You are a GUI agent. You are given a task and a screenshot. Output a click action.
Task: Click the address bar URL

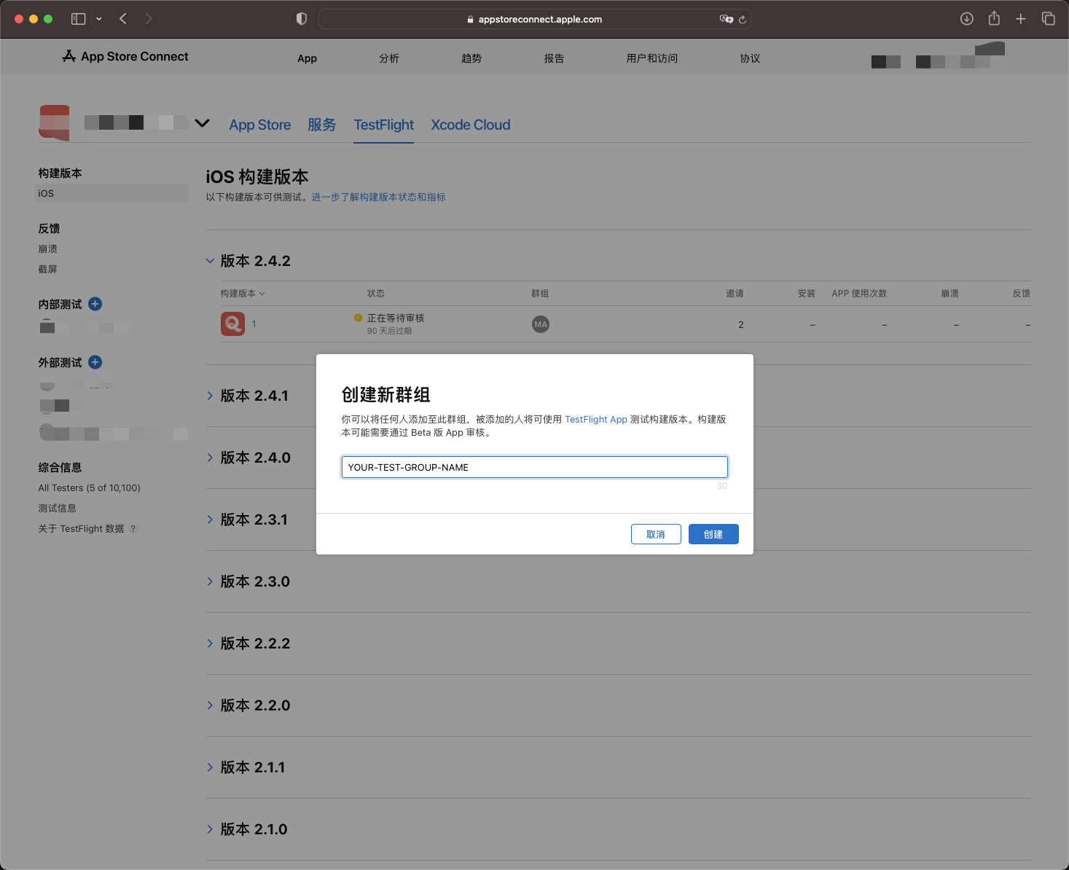(540, 20)
